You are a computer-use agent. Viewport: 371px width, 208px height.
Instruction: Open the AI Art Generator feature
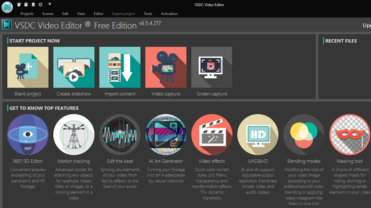(x=166, y=135)
